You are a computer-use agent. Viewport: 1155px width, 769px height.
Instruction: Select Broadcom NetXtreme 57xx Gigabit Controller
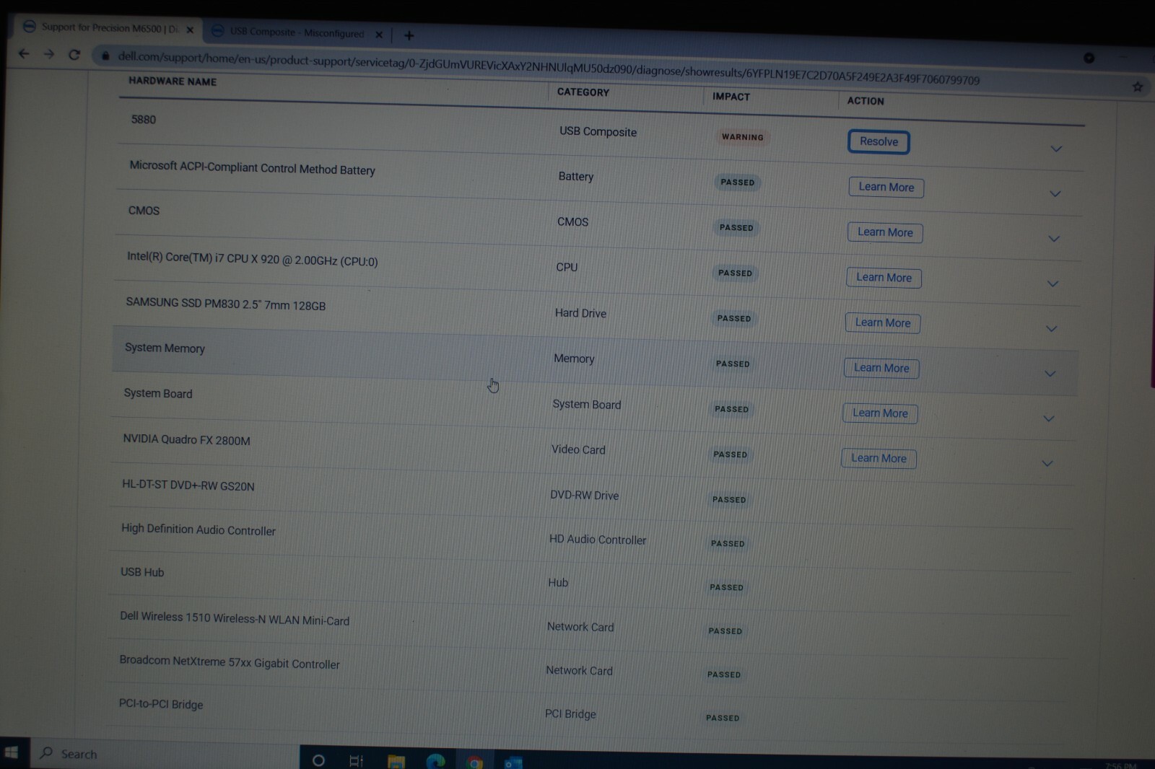click(229, 662)
